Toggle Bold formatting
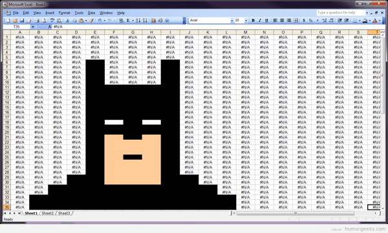Screen dimensions: 388x233 pyautogui.click(x=253, y=21)
